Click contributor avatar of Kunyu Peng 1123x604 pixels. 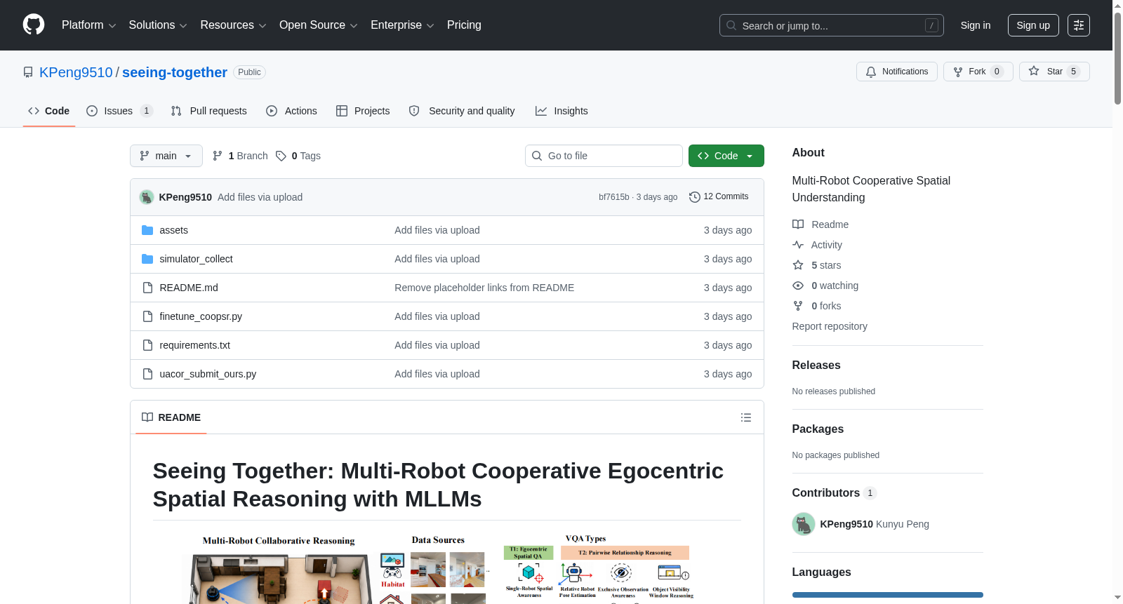coord(804,524)
